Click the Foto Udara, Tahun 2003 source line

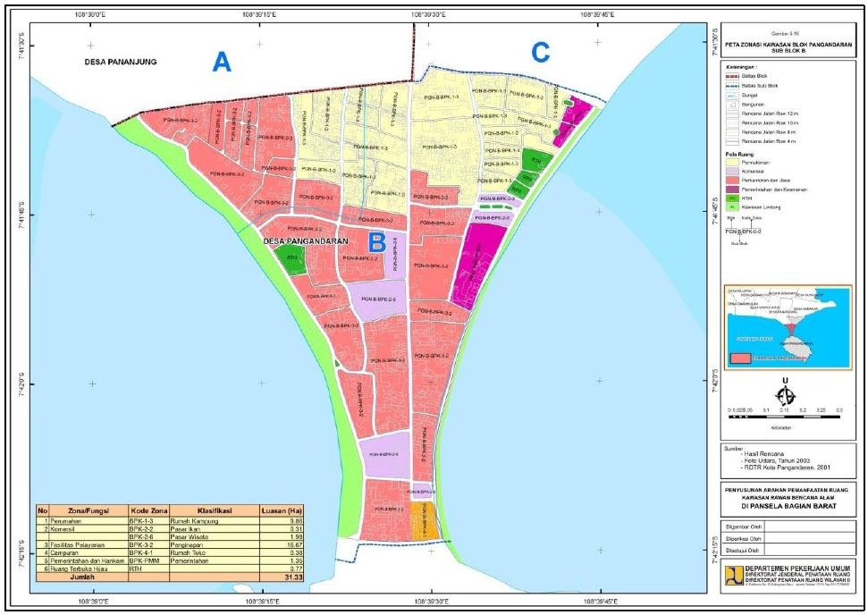pos(777,460)
